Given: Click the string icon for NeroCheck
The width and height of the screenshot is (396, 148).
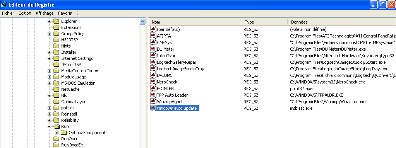Looking at the screenshot, I should click(x=153, y=82).
